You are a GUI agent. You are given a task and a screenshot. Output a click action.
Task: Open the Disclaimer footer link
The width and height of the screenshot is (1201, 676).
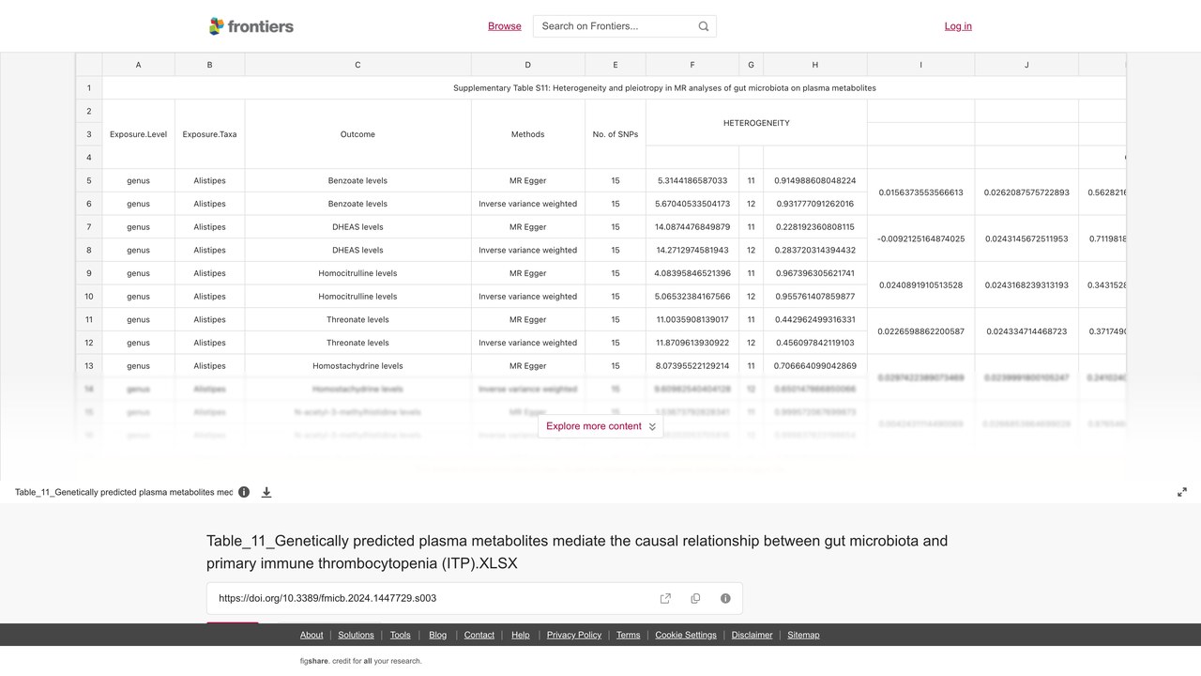(x=753, y=635)
